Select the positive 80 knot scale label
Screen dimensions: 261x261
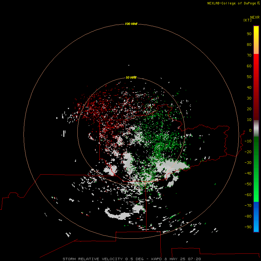(249, 45)
